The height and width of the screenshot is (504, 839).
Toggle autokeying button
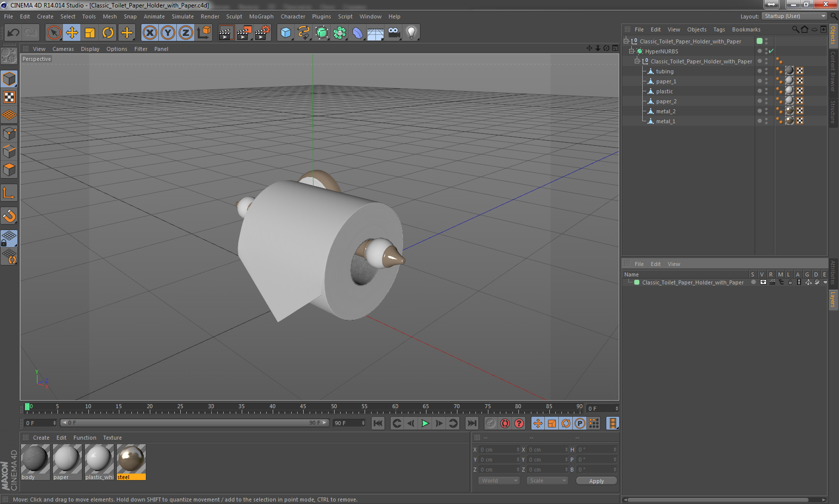[x=505, y=423]
